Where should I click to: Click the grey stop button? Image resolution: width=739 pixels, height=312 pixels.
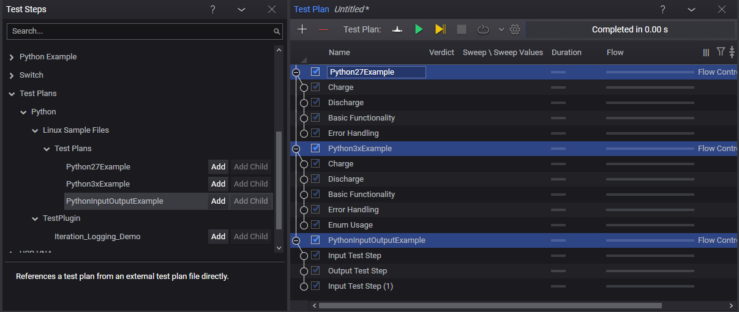pyautogui.click(x=462, y=29)
